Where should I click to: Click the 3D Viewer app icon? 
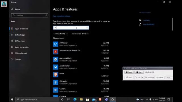[x=56, y=44]
